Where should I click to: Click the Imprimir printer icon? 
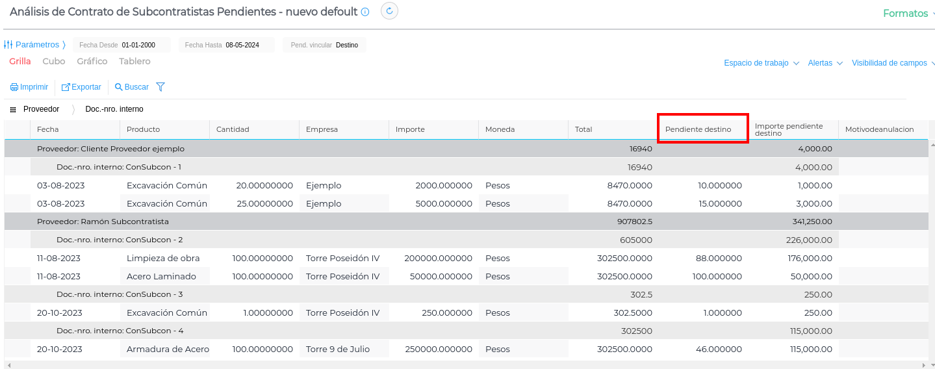tap(14, 87)
